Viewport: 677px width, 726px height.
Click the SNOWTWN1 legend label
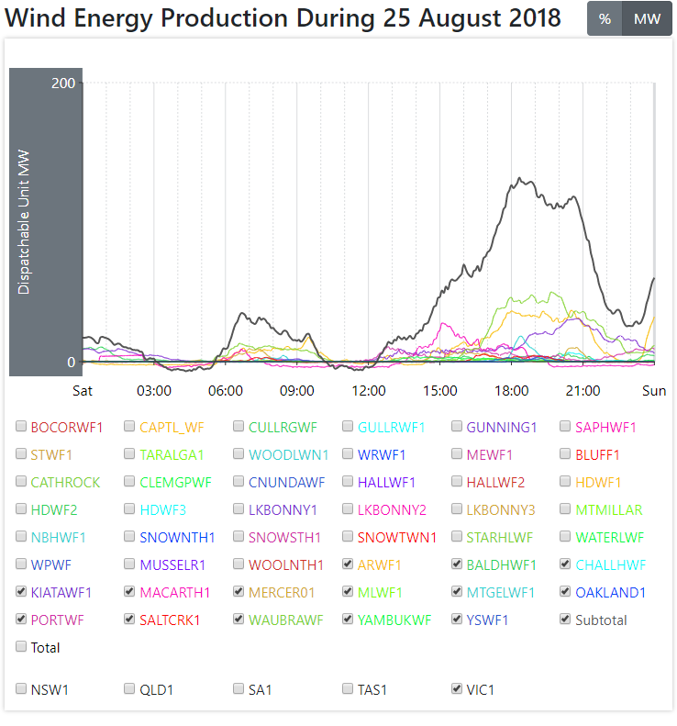pyautogui.click(x=397, y=537)
